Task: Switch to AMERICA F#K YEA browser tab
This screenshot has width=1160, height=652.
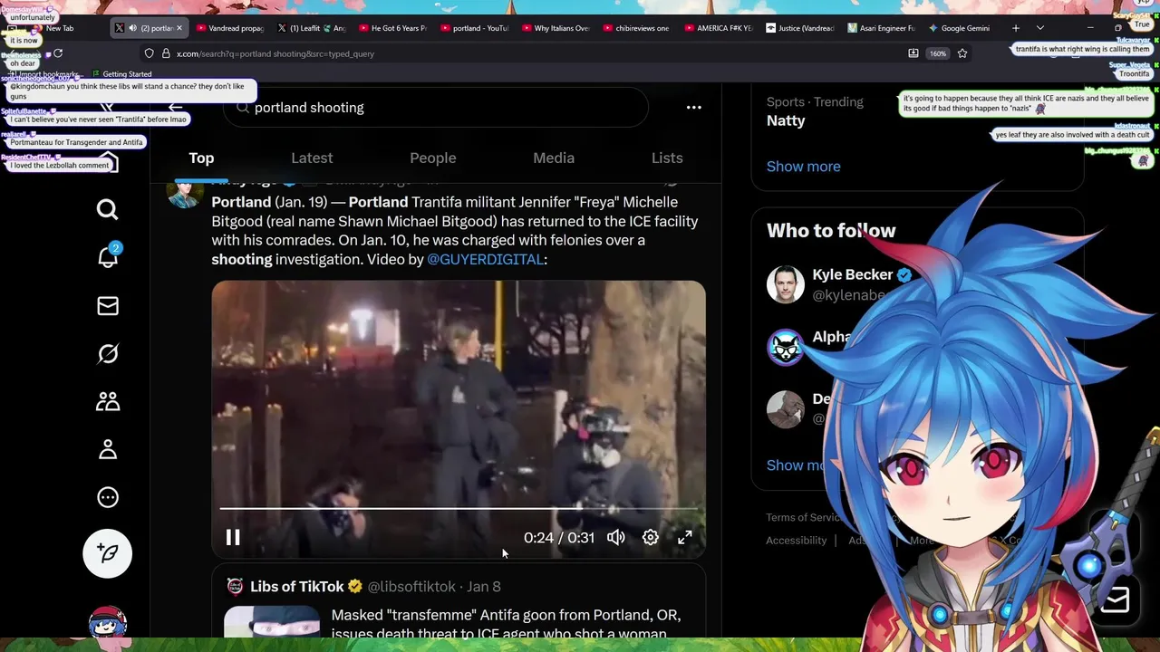Action: (x=720, y=28)
